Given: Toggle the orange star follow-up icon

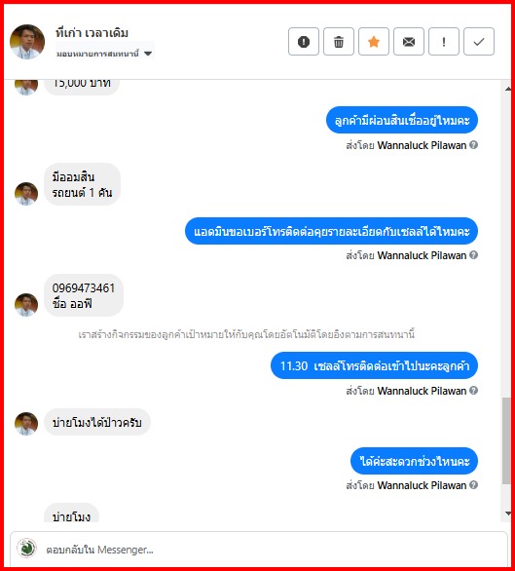Looking at the screenshot, I should (x=374, y=42).
